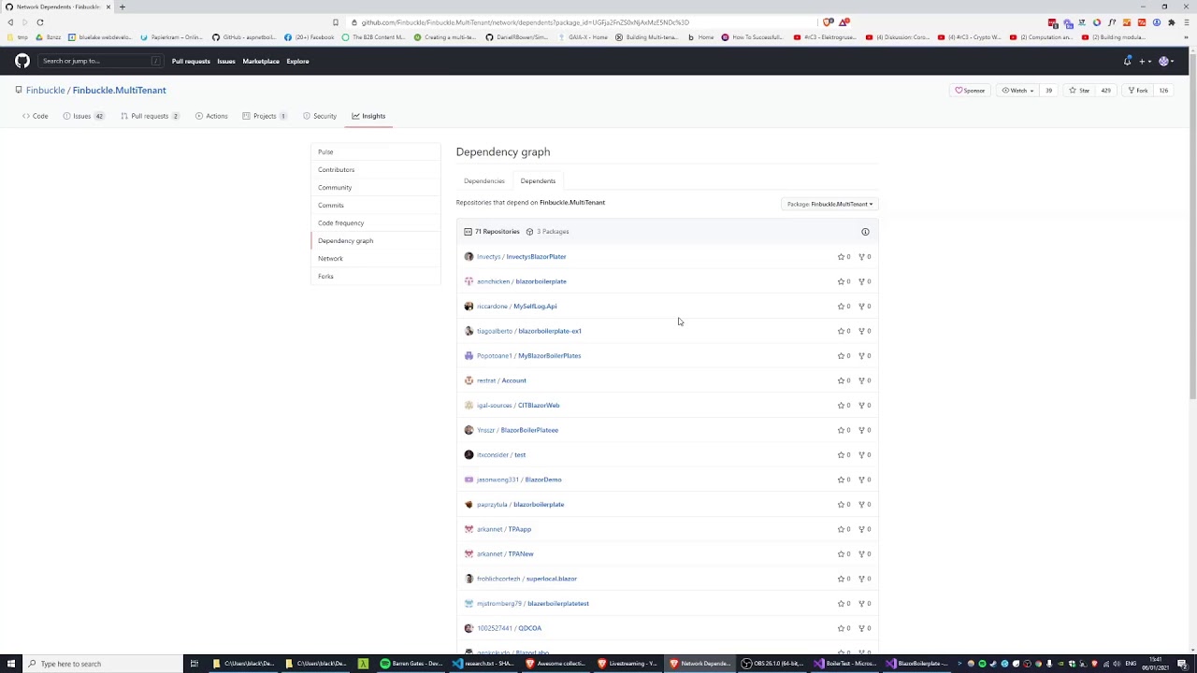Open the Package: Finbuckle.MultiTenant dropdown

coord(829,204)
